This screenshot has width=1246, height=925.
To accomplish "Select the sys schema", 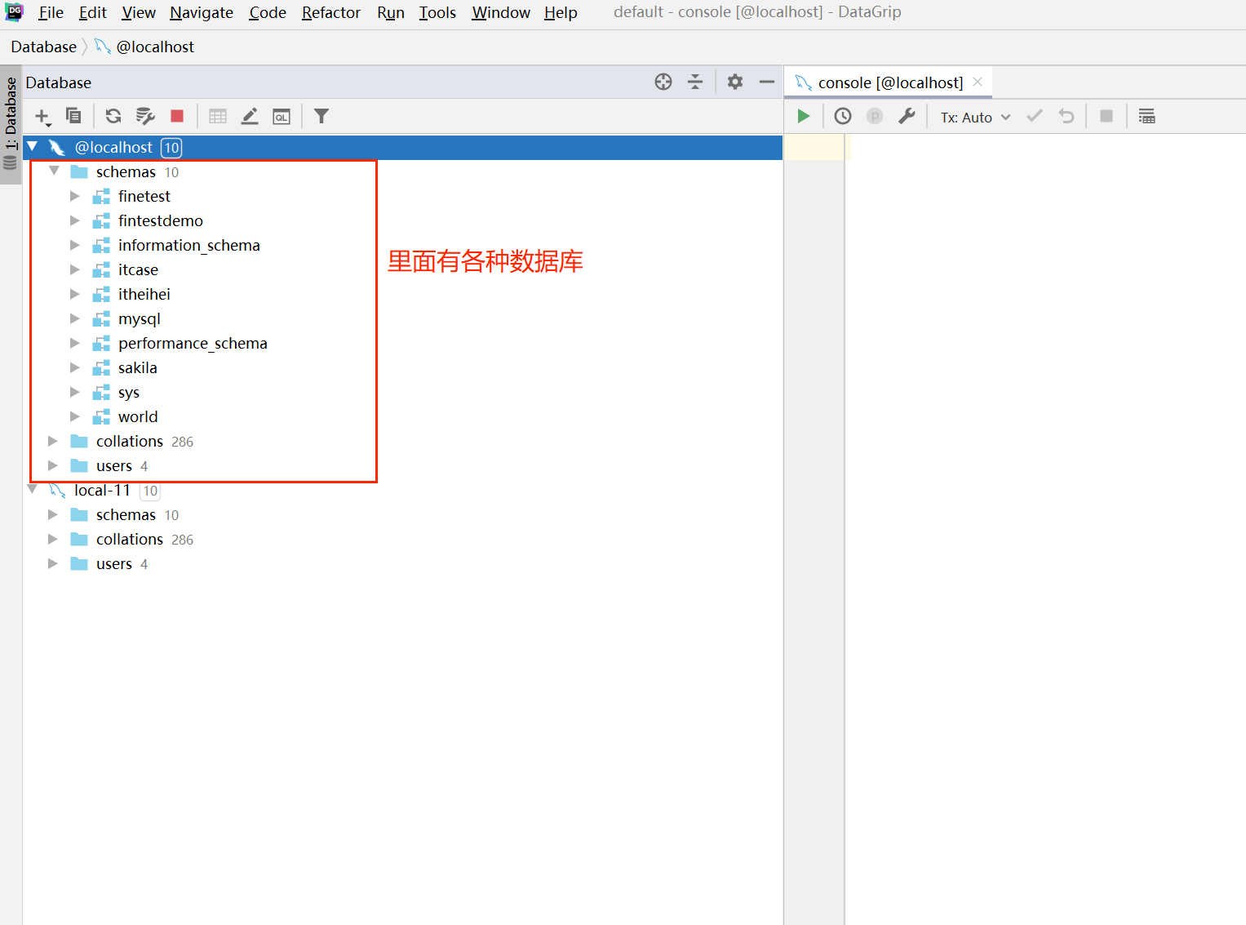I will pos(129,393).
